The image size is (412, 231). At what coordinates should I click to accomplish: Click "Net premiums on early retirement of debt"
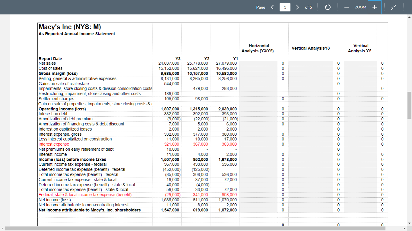(76, 149)
